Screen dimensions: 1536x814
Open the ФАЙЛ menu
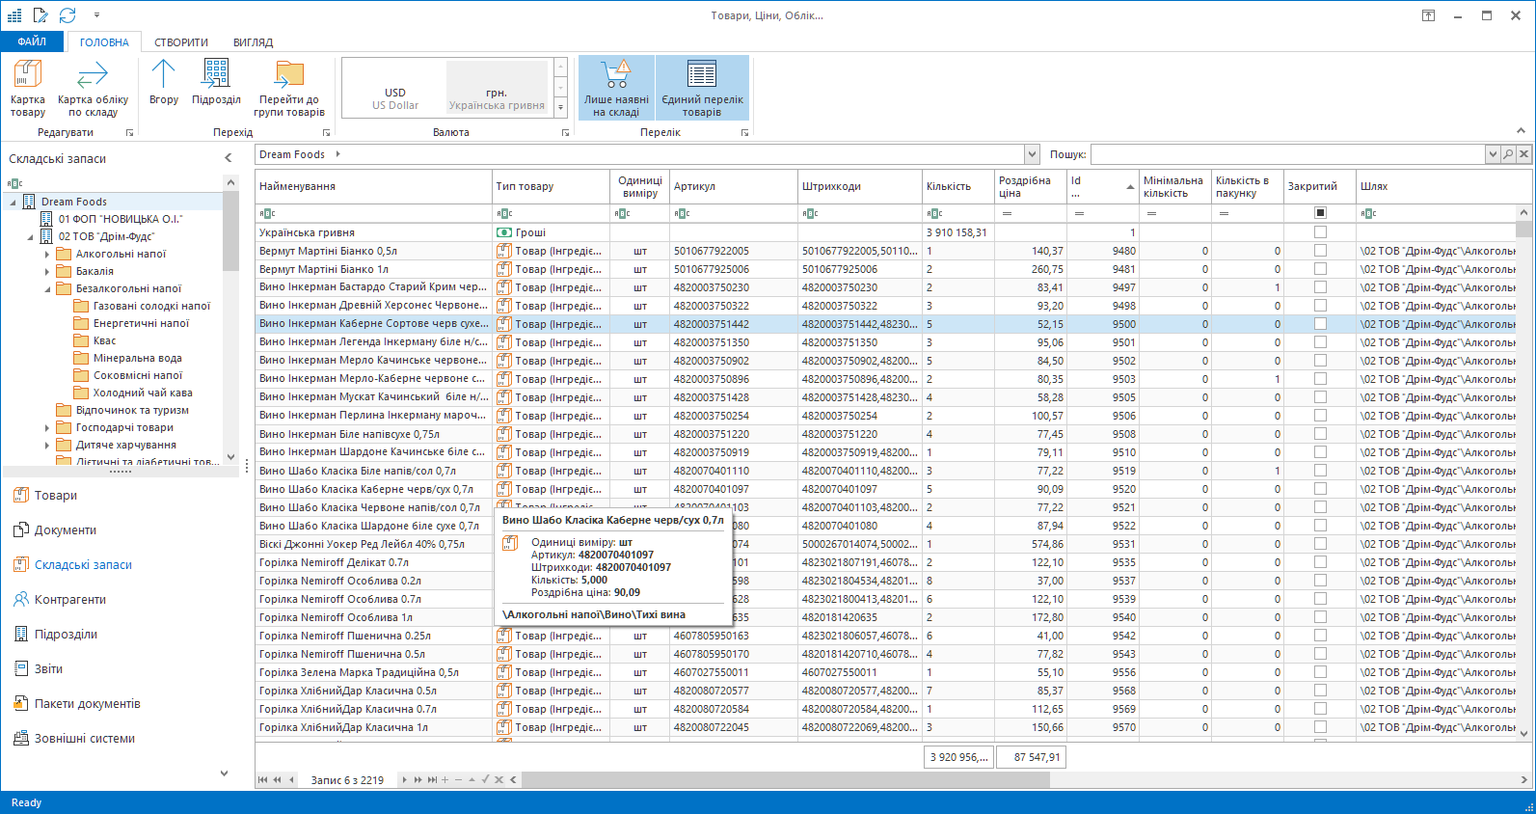click(32, 41)
